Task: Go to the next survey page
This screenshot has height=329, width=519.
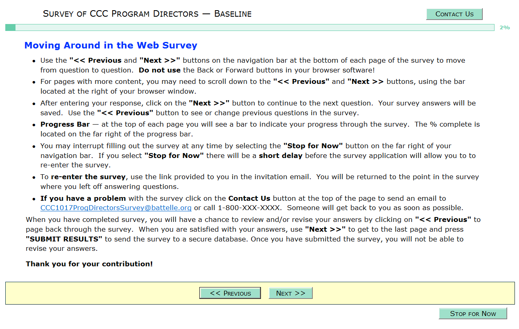Action: pyautogui.click(x=290, y=293)
